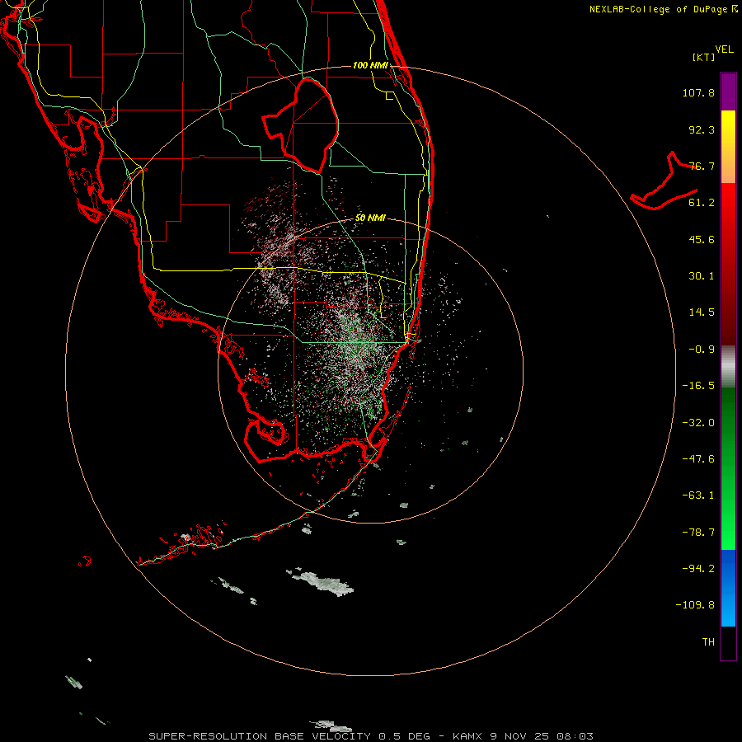Click the 30.1 velocity scale value
742x742 pixels.
pyautogui.click(x=702, y=276)
